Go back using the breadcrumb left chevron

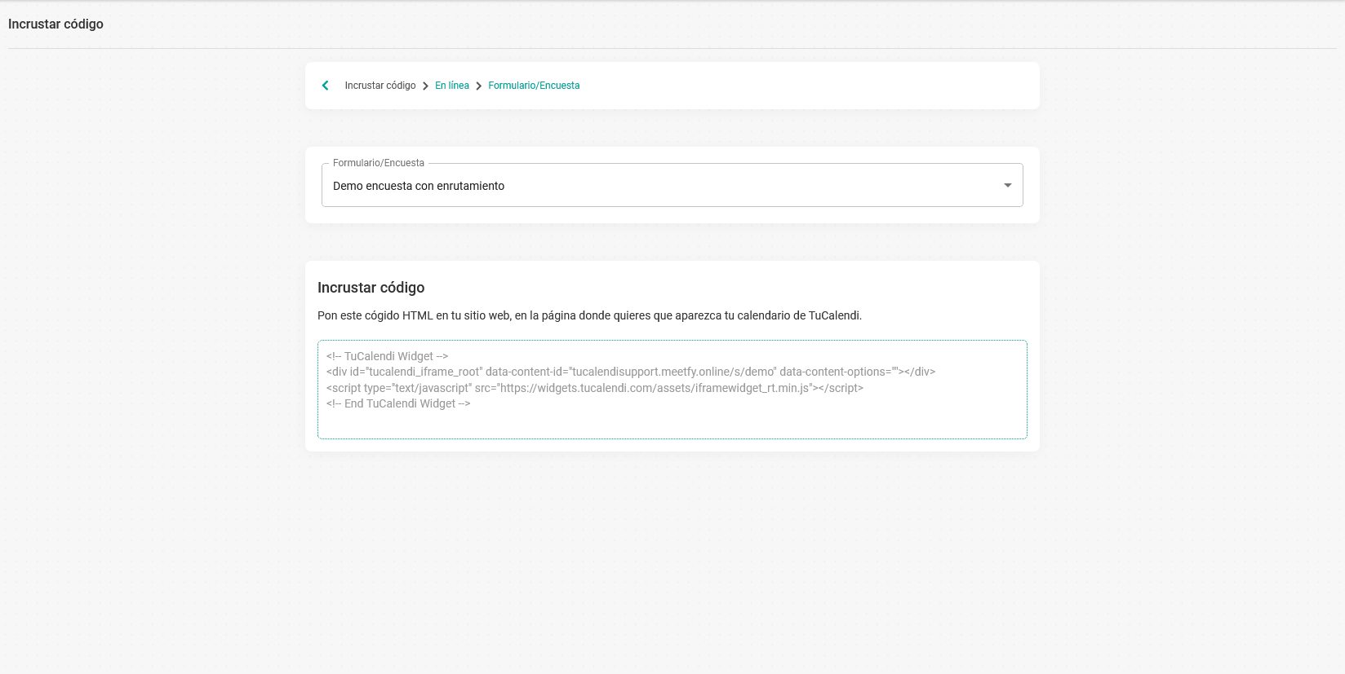(x=325, y=86)
